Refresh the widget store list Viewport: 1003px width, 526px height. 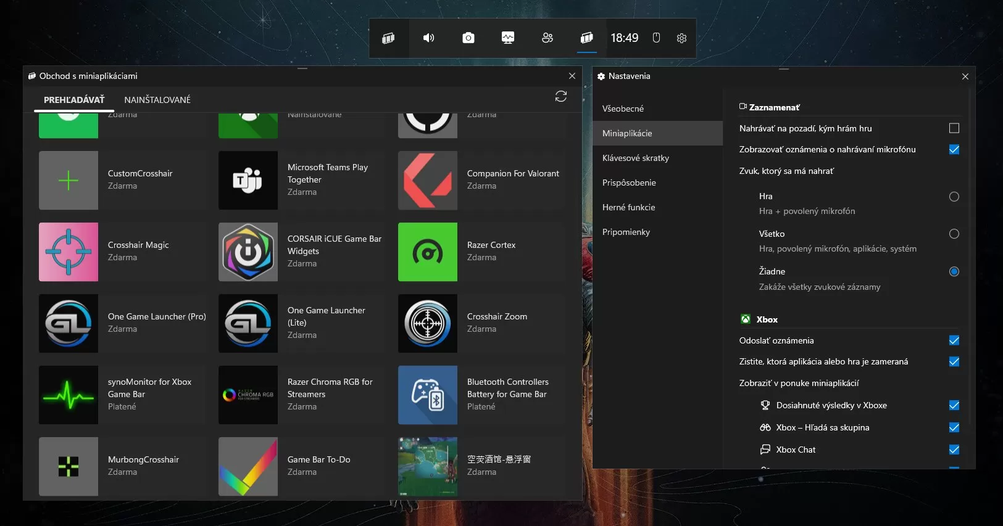tap(561, 96)
